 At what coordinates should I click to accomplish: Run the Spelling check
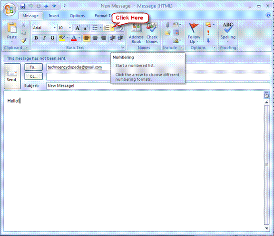click(x=228, y=33)
